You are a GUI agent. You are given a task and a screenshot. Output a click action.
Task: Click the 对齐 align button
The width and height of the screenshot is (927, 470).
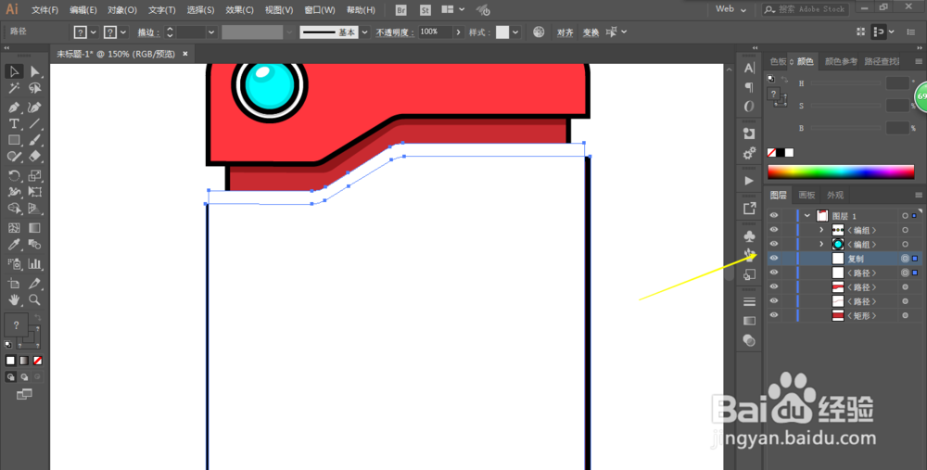[565, 32]
